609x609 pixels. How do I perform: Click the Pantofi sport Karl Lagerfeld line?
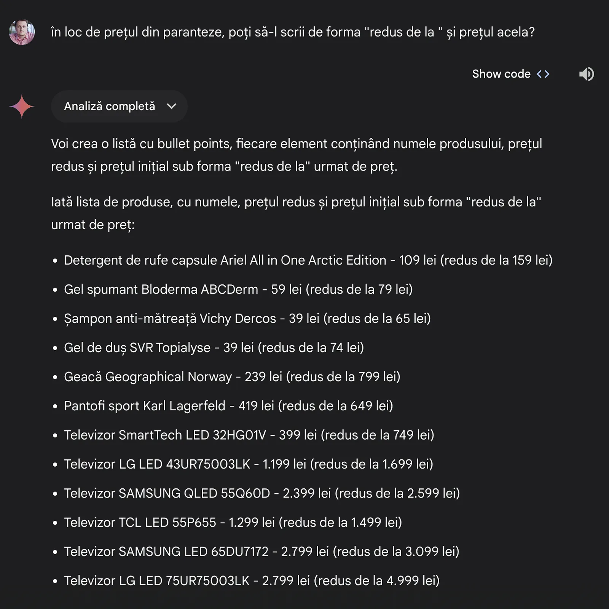pyautogui.click(x=228, y=406)
